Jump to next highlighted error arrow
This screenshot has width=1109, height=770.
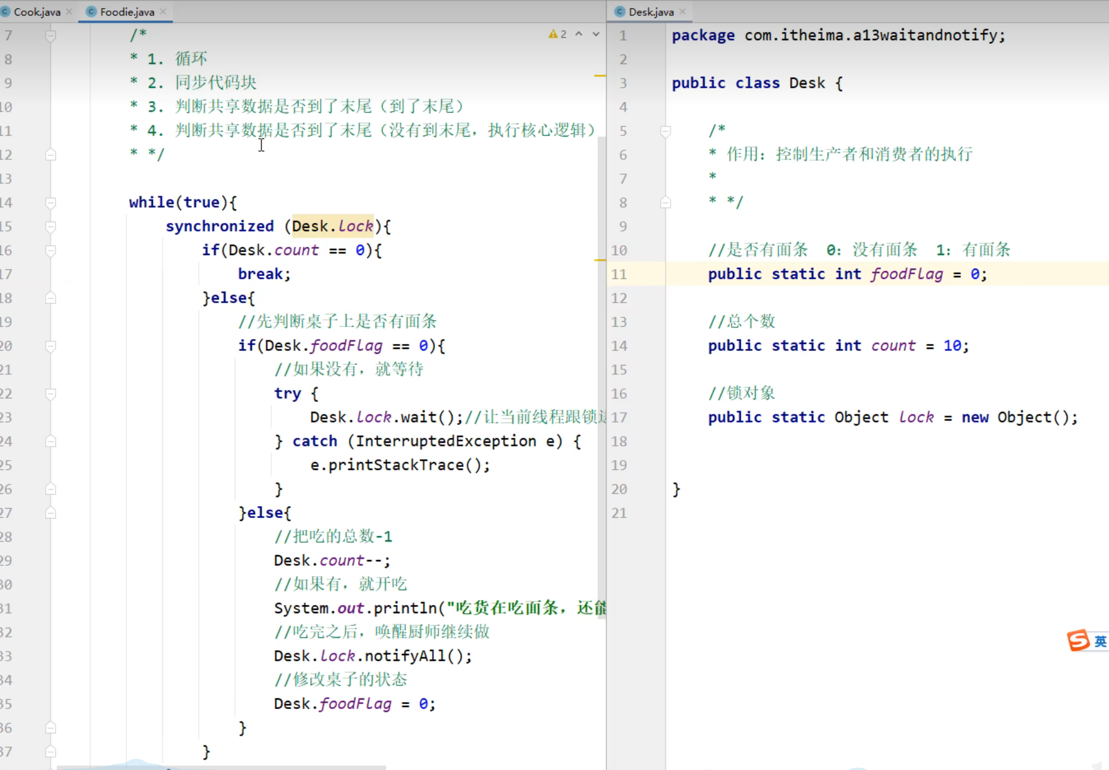tap(596, 35)
